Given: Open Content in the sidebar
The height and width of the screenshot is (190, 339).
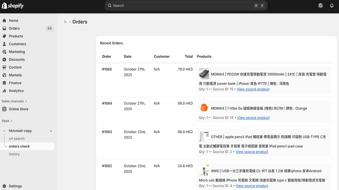Looking at the screenshot, I should [x=15, y=67].
